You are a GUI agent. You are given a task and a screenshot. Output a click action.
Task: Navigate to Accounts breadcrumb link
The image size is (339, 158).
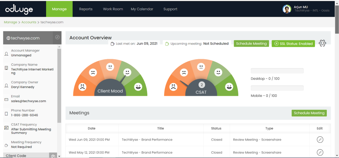click(29, 22)
